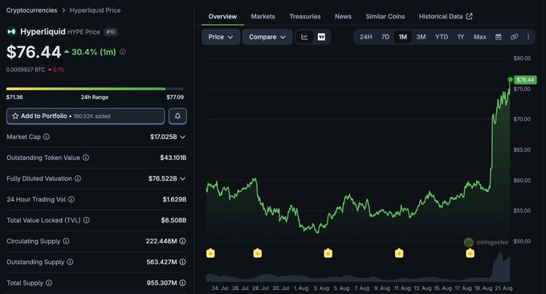Select 24H chart timeframe

pos(365,37)
